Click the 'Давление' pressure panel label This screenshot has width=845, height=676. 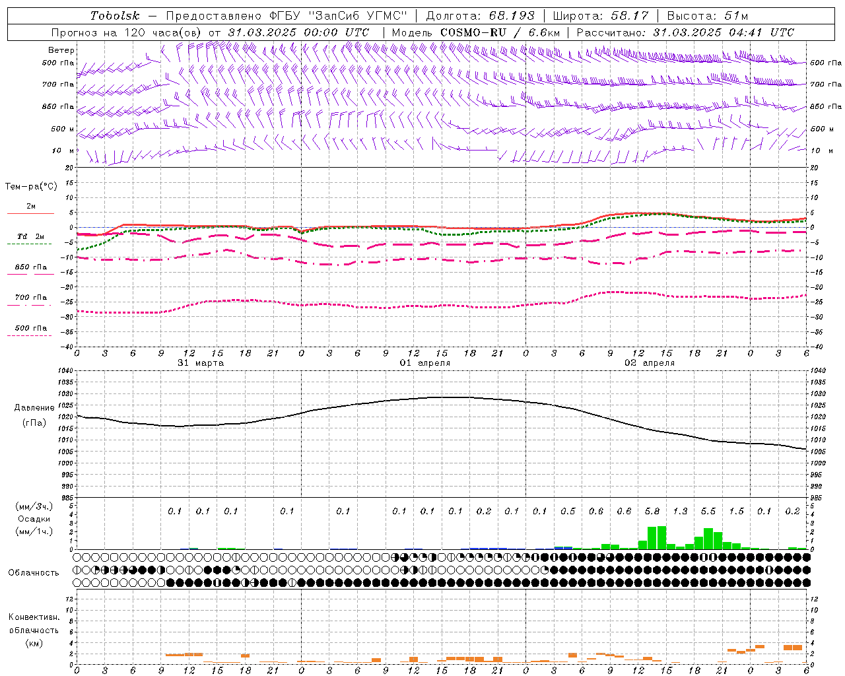[x=34, y=408]
